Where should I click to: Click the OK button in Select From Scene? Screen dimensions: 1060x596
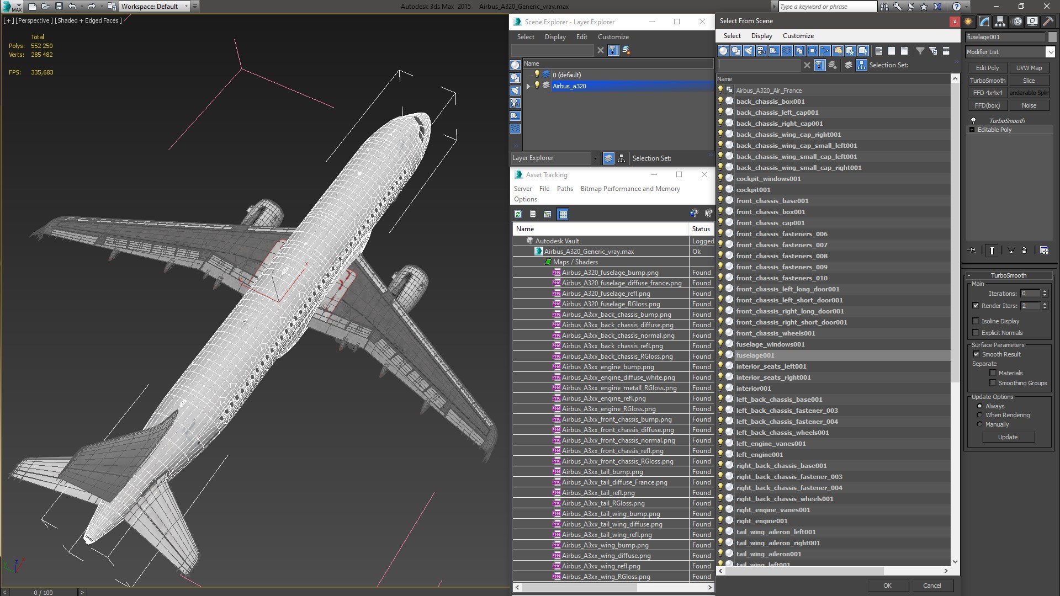[x=887, y=586]
